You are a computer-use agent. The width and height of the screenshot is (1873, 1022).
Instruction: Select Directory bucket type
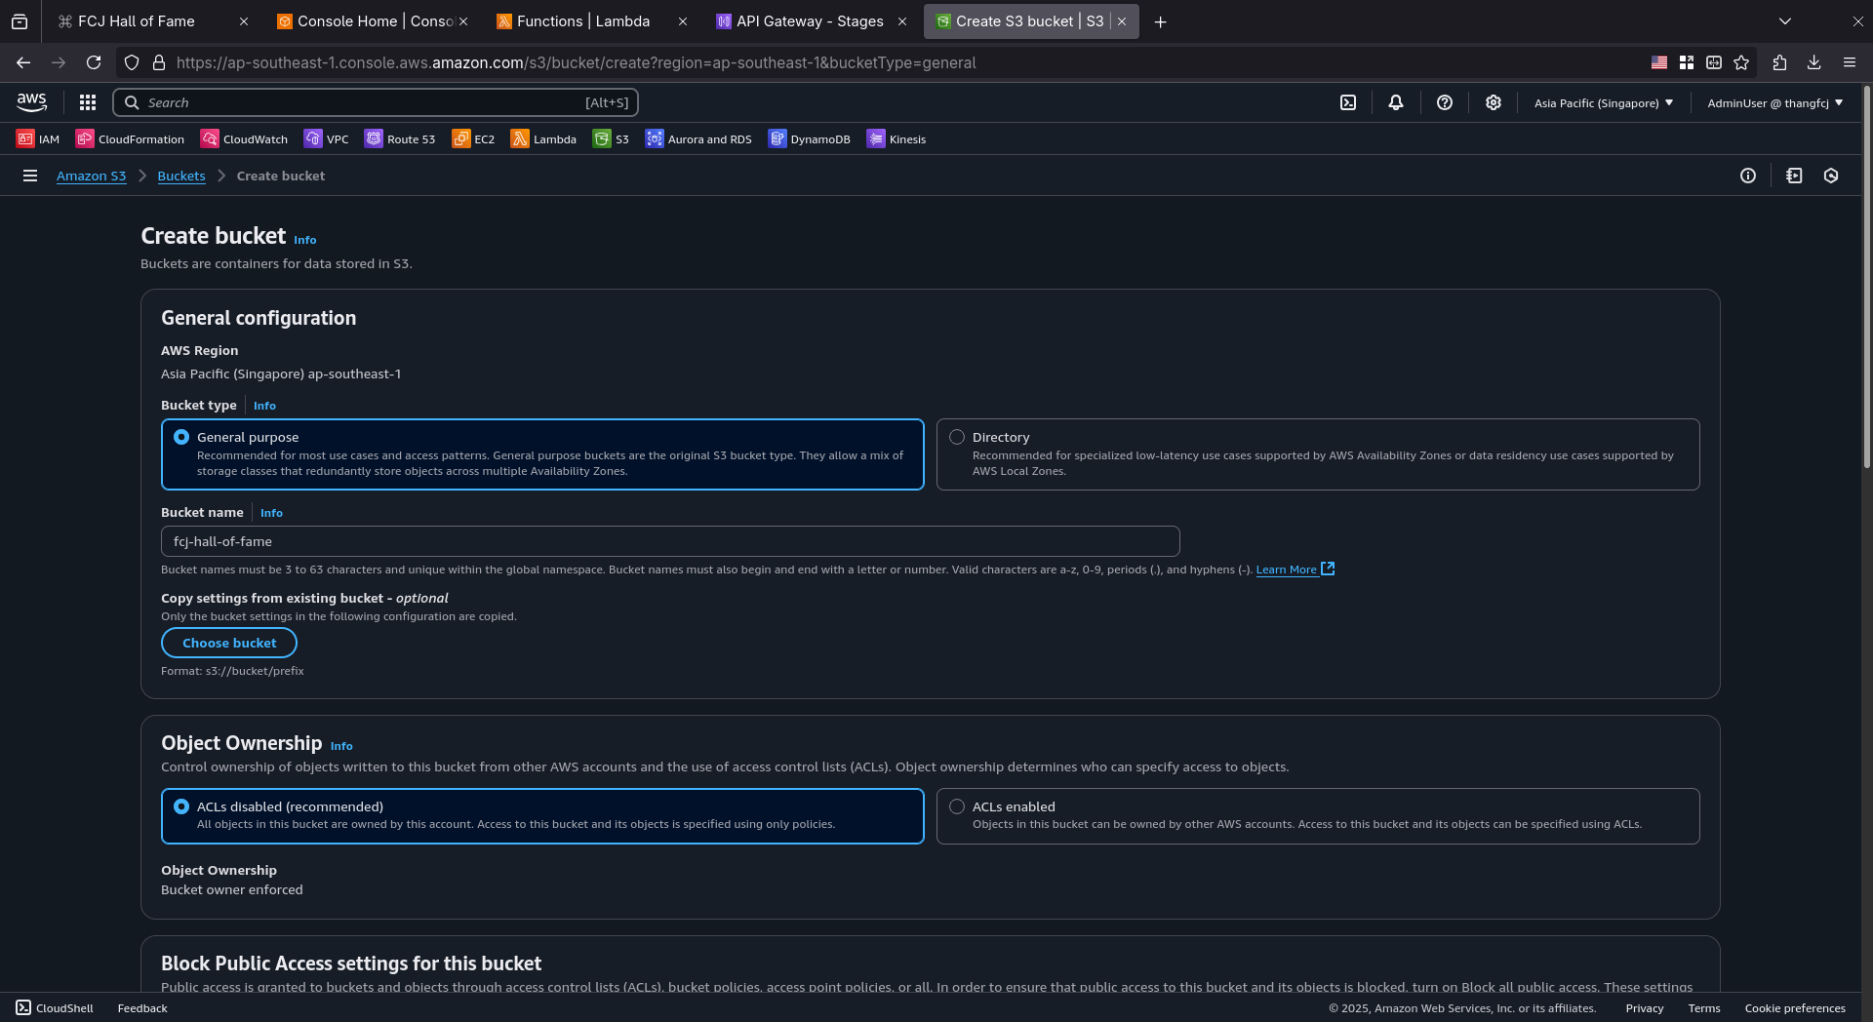click(1318, 454)
